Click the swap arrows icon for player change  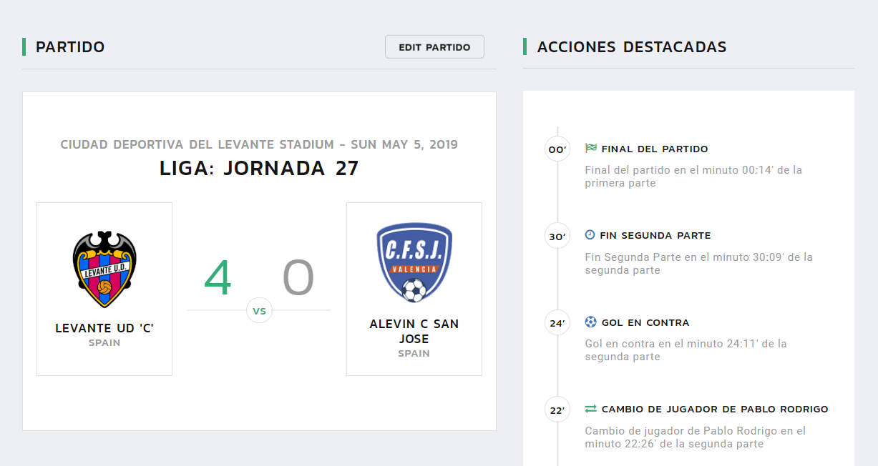[x=590, y=410]
